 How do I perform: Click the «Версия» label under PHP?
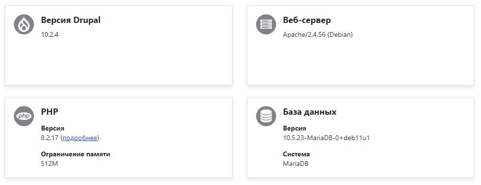[x=53, y=128]
